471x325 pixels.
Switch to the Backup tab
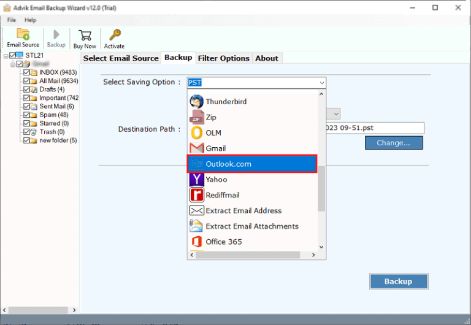(178, 58)
